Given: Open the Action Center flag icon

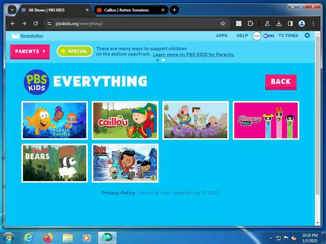Looking at the screenshot, I should tap(286, 238).
